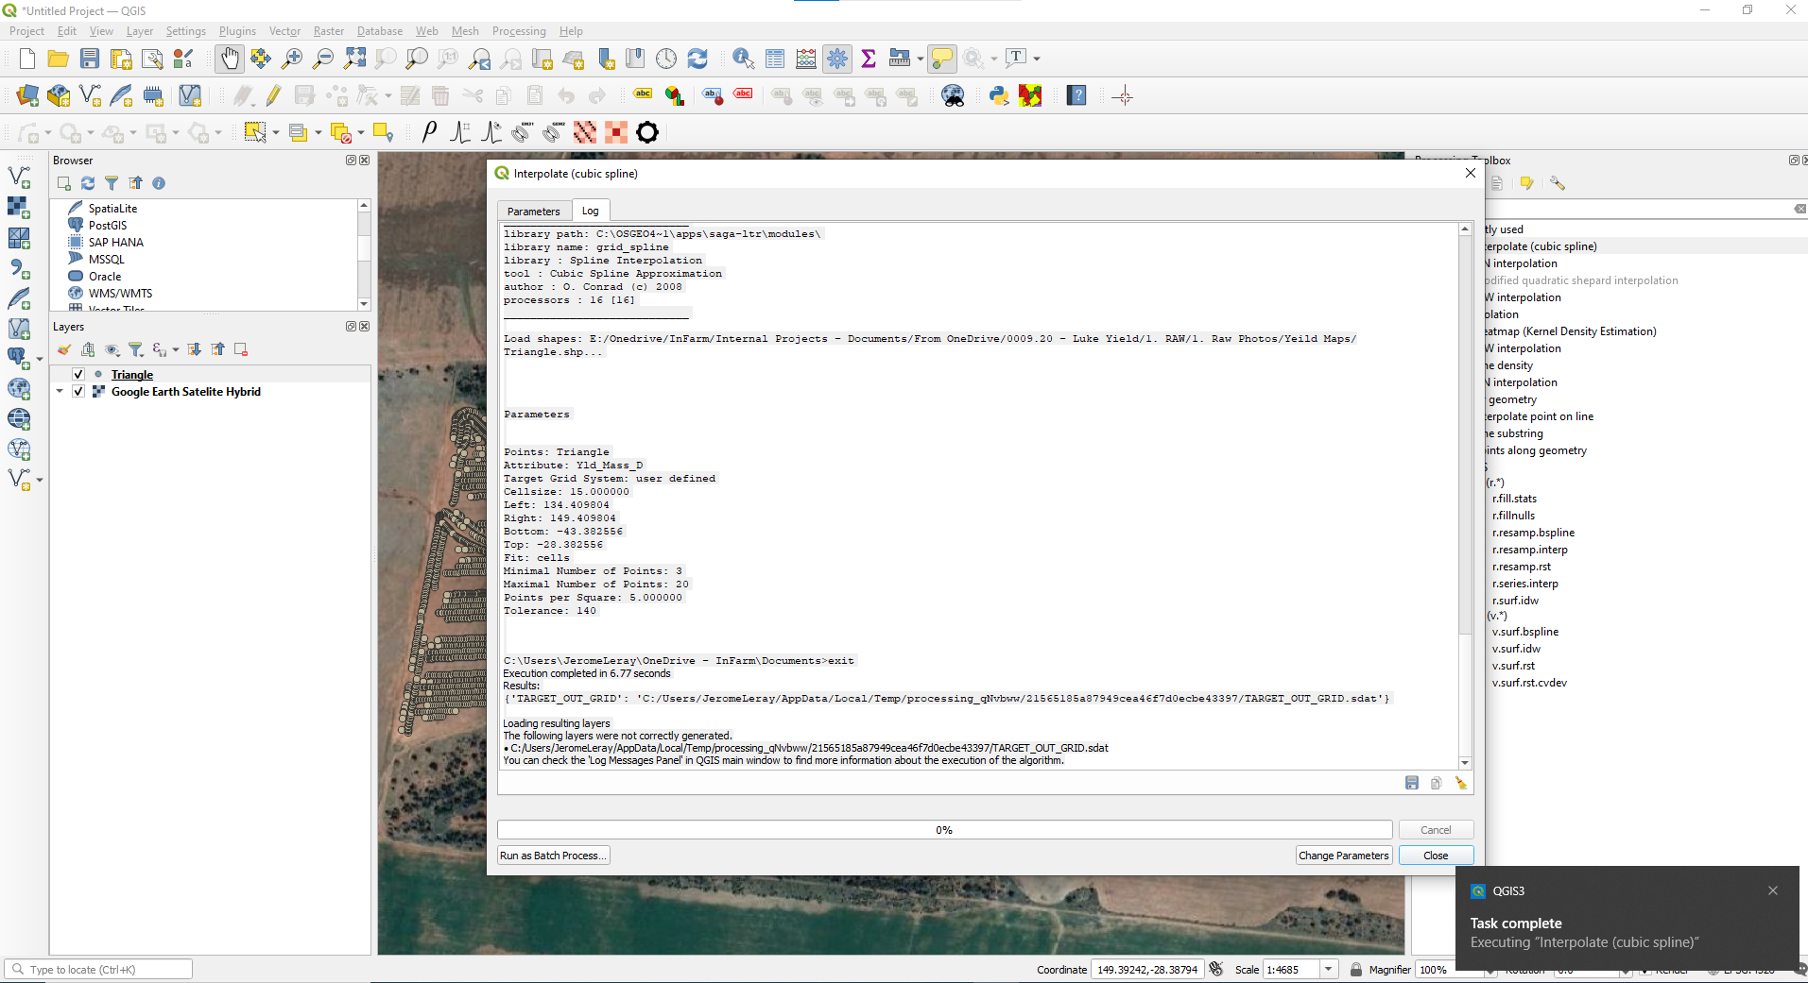Click the Refresh map icon
The height and width of the screenshot is (983, 1808).
tap(697, 59)
